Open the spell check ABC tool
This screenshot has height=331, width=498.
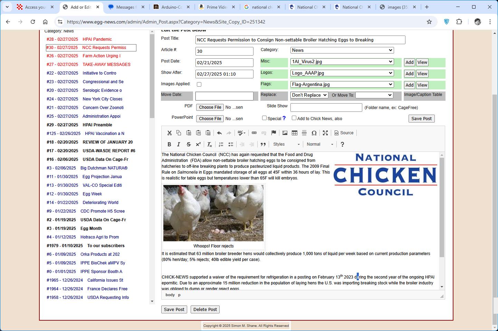241,133
